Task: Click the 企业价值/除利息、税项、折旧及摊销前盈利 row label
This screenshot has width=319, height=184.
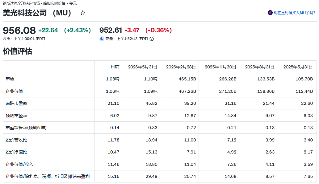Action: (x=48, y=177)
